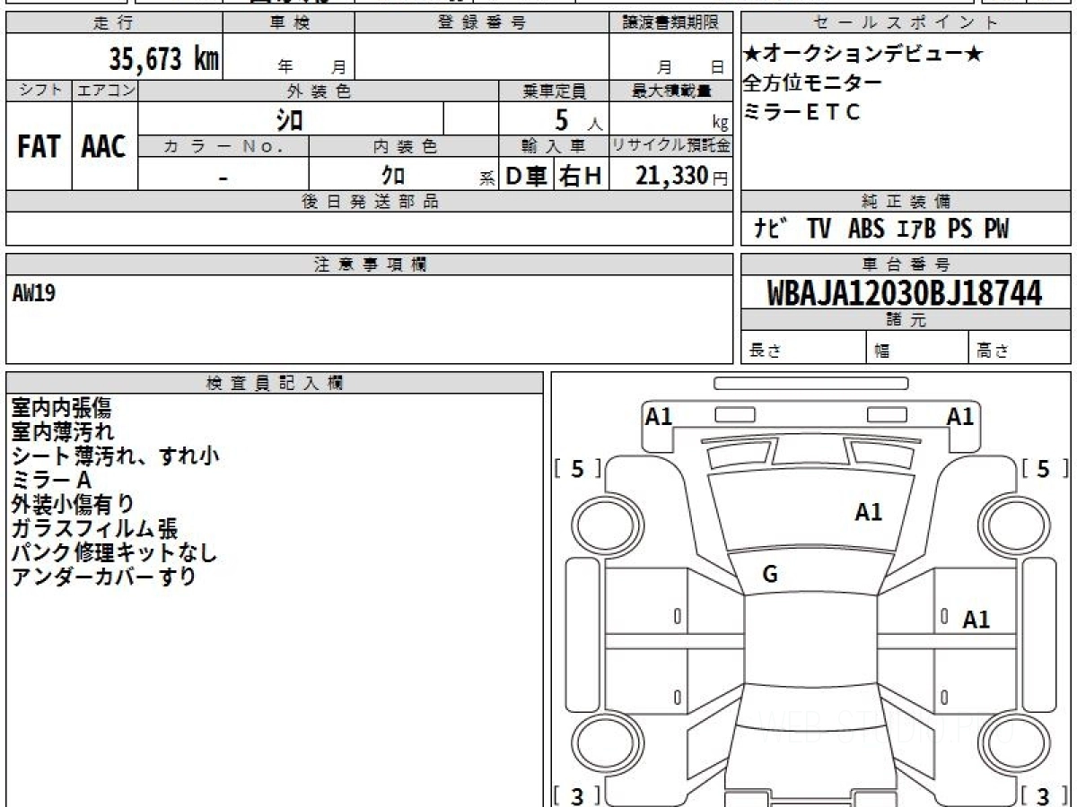Select the A1 mark on the hood

coord(868,512)
